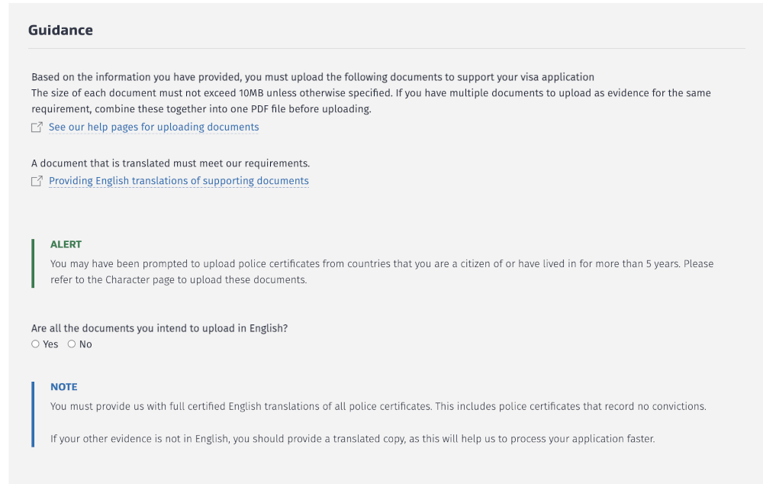Click the Guidance heading
Viewport: 763px width, 484px height.
[60, 31]
